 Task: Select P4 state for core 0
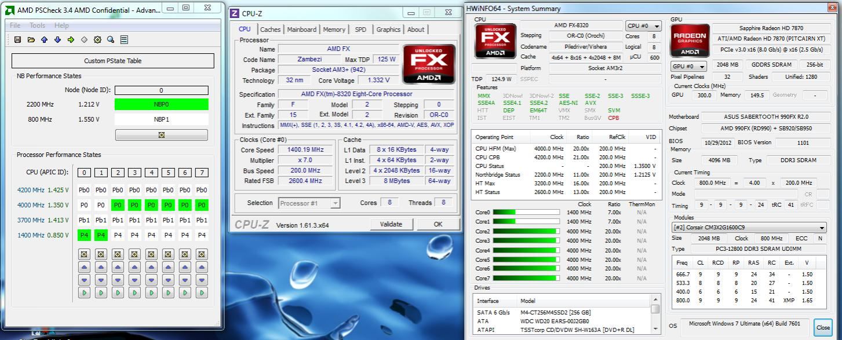click(x=84, y=235)
